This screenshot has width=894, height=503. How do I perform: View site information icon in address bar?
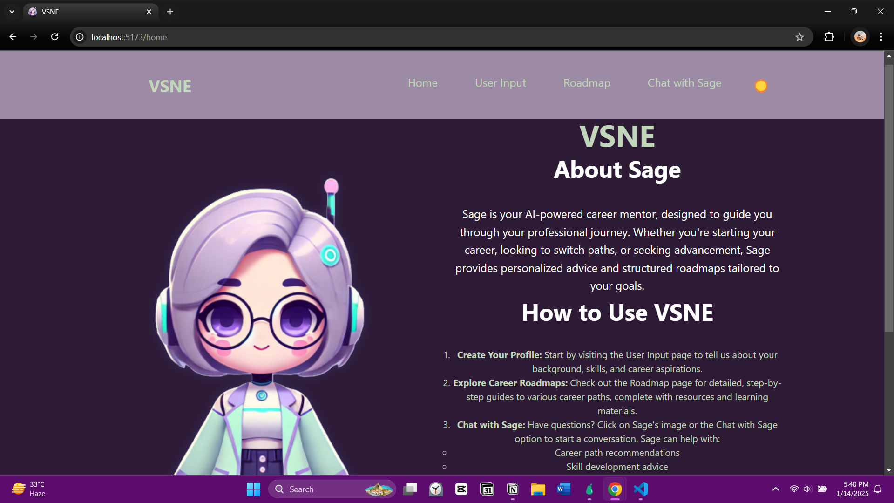(80, 37)
